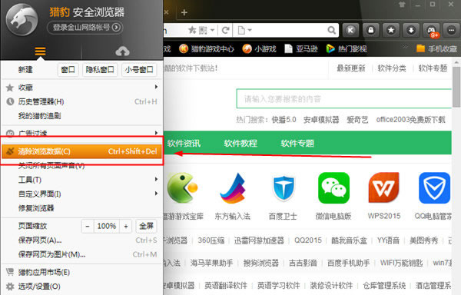
Task: Click the 搜狗游戏宝库 app icon
Action: coord(182,188)
